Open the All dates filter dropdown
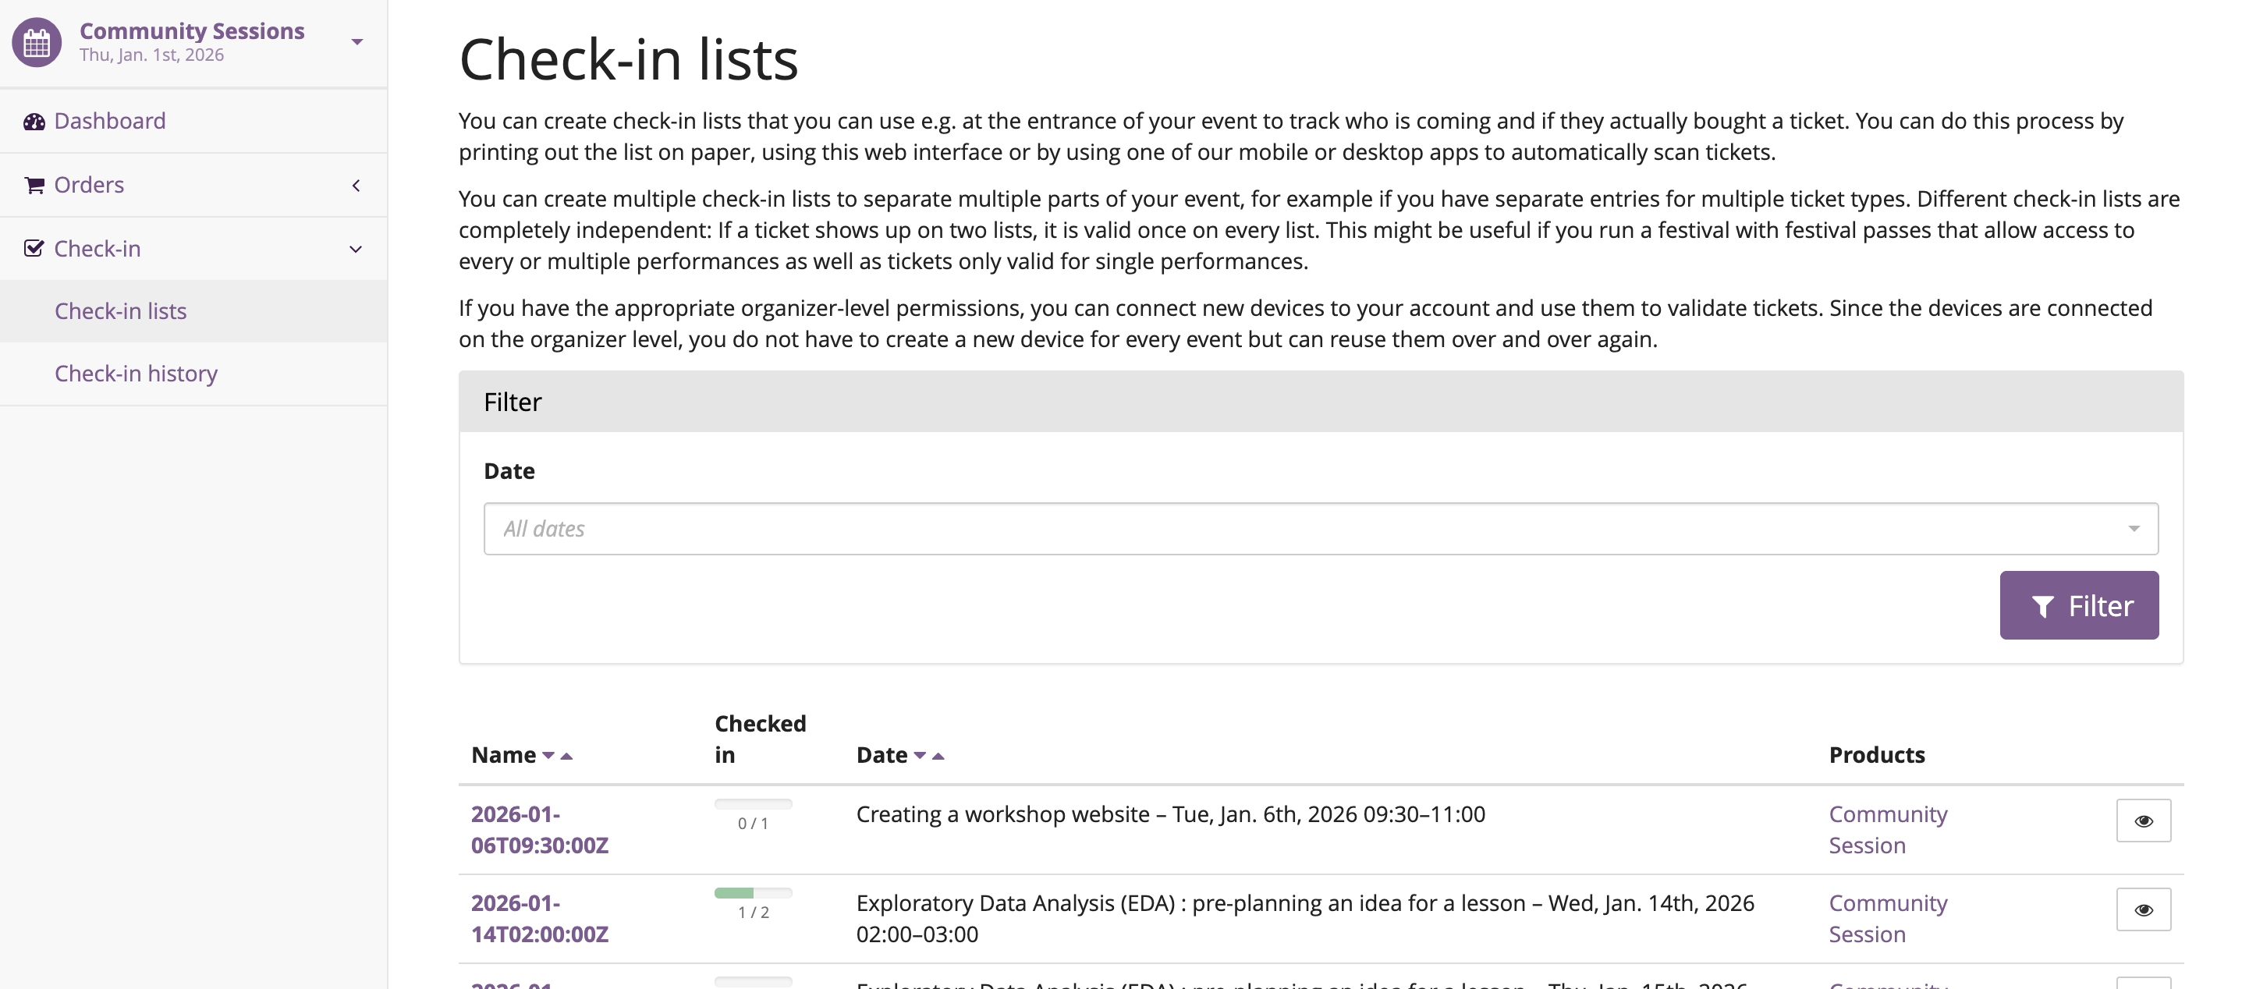The width and height of the screenshot is (2242, 989). click(2134, 528)
